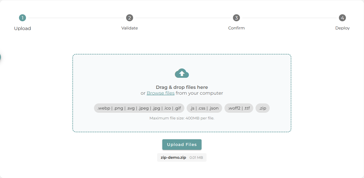The image size is (364, 178).
Task: Click the .js | .css | .json chip
Action: click(x=204, y=108)
